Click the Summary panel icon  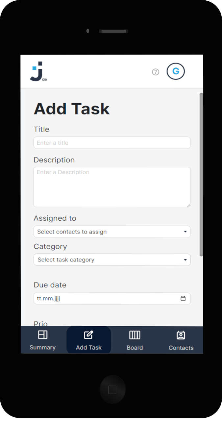pos(43,335)
